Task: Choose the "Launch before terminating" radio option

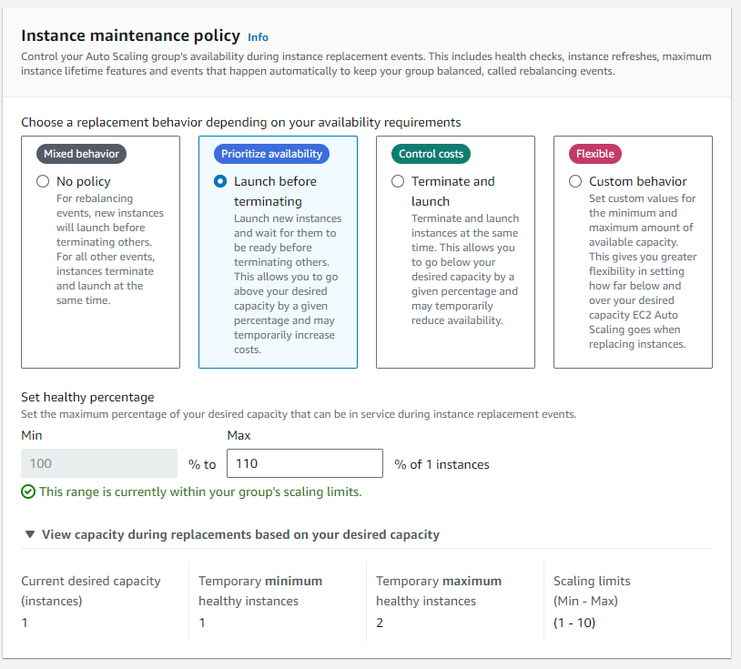Action: [x=220, y=181]
